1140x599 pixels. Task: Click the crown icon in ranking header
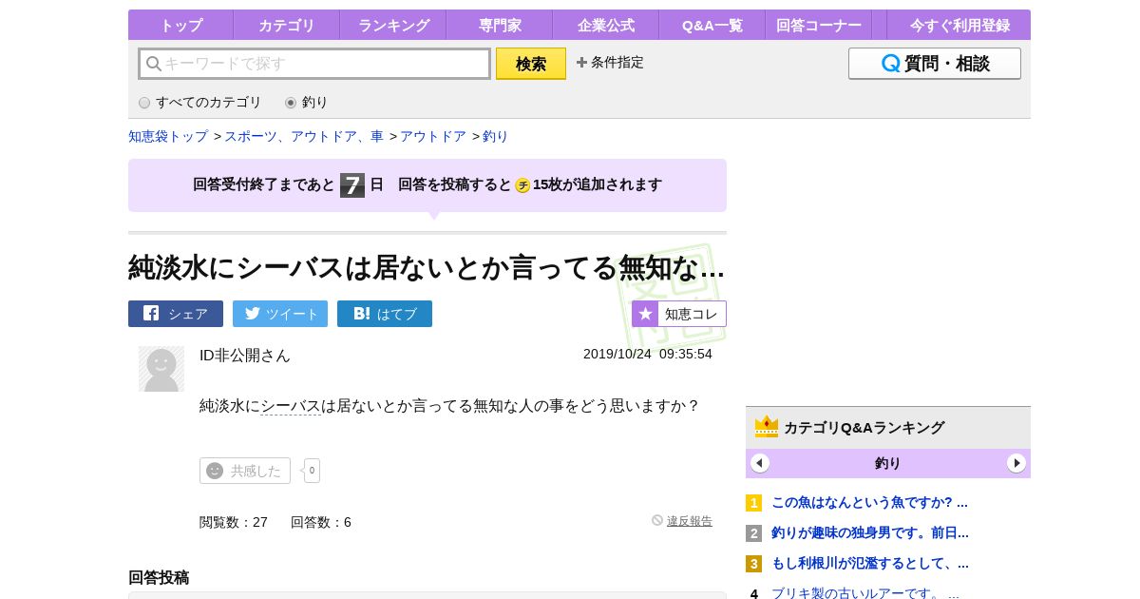point(767,427)
